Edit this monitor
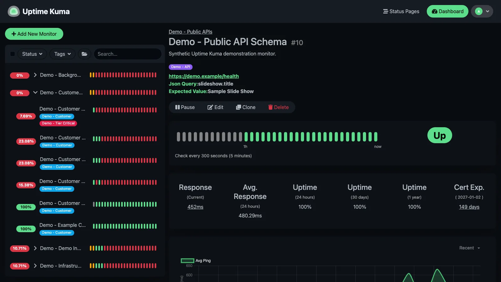Image resolution: width=501 pixels, height=282 pixels. pos(215,107)
